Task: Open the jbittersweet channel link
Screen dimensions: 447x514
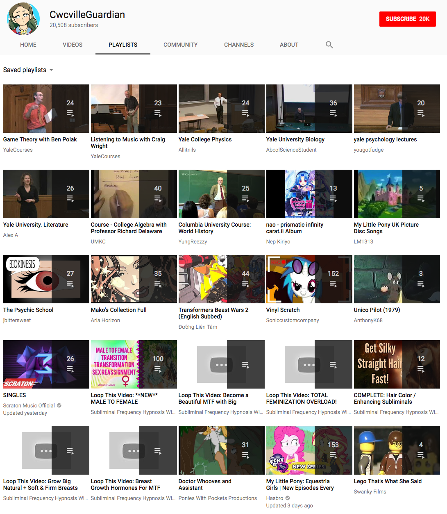Action: click(x=17, y=320)
